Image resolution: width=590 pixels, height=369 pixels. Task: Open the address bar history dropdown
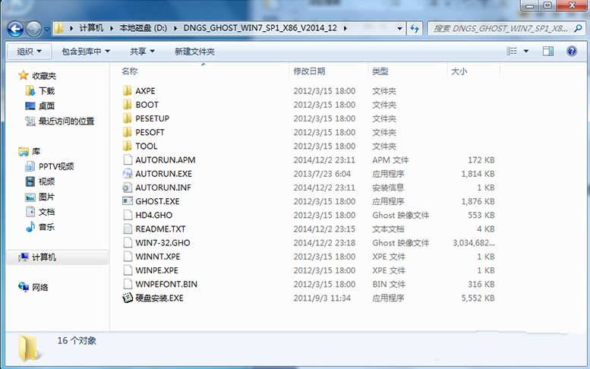tap(398, 28)
